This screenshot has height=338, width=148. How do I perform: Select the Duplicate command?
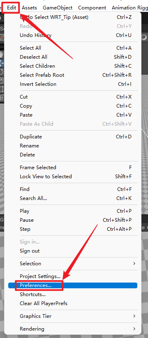click(x=73, y=137)
